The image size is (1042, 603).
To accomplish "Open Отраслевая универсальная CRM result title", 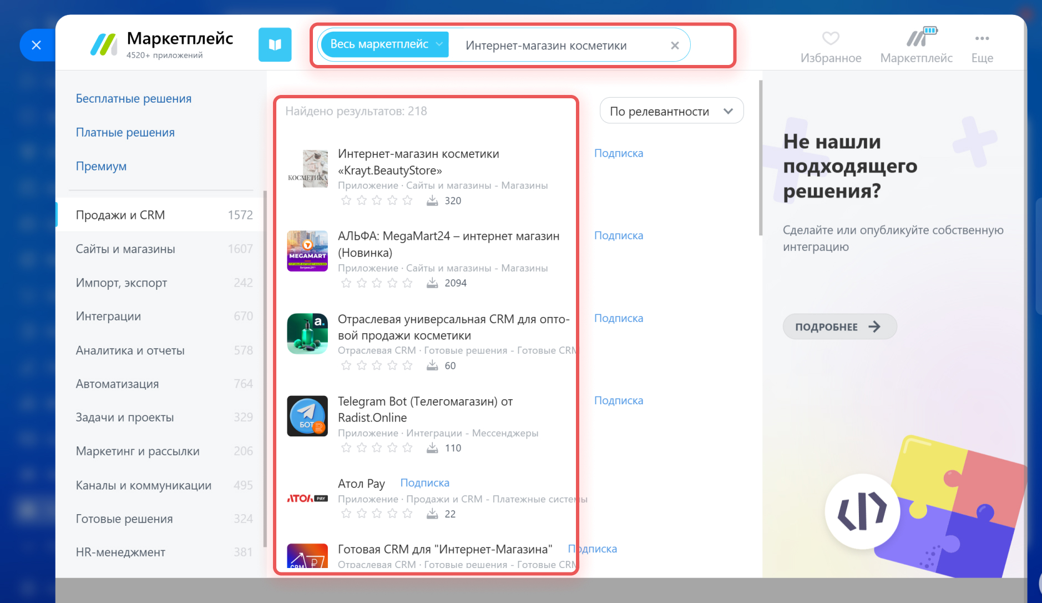I will click(x=454, y=327).
